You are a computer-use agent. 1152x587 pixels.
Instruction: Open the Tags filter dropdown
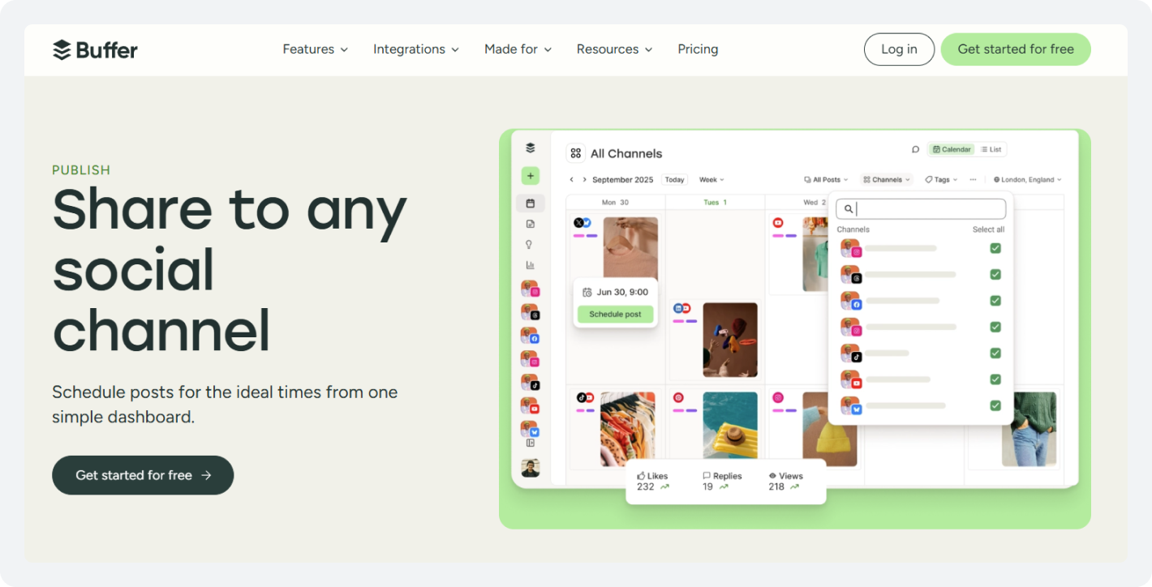(941, 180)
